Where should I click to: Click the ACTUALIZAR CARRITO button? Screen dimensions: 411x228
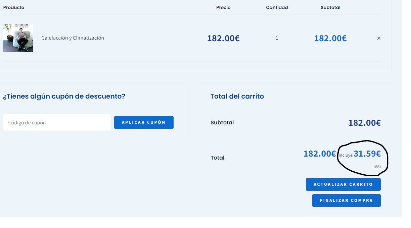click(x=343, y=184)
